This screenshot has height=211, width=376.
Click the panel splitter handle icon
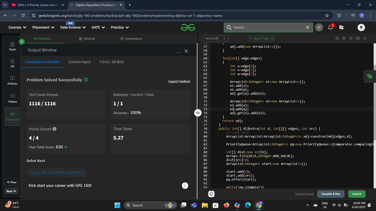point(198,113)
